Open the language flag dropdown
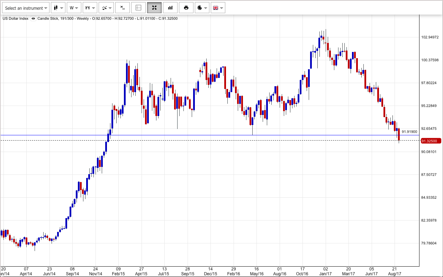This screenshot has height=277, width=443. tap(218, 8)
